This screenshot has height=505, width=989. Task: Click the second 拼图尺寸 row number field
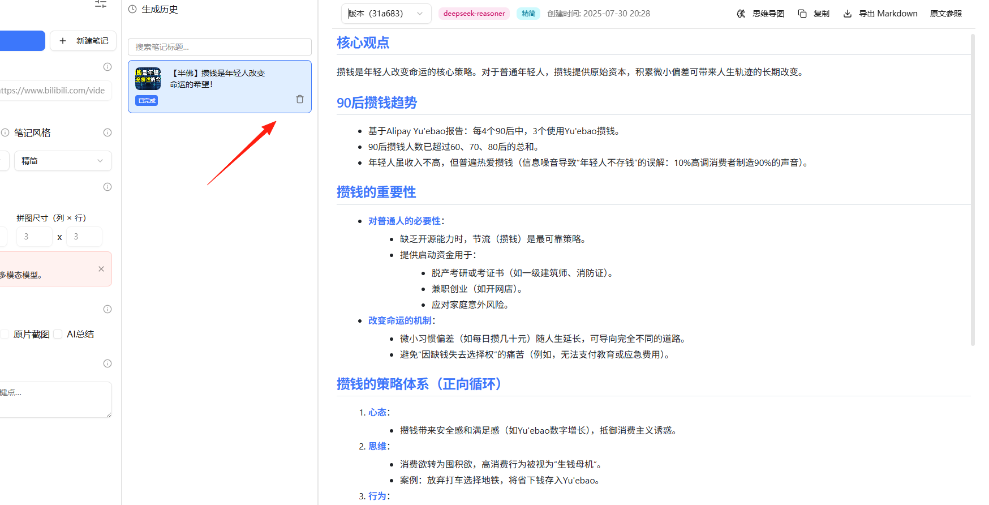click(84, 237)
